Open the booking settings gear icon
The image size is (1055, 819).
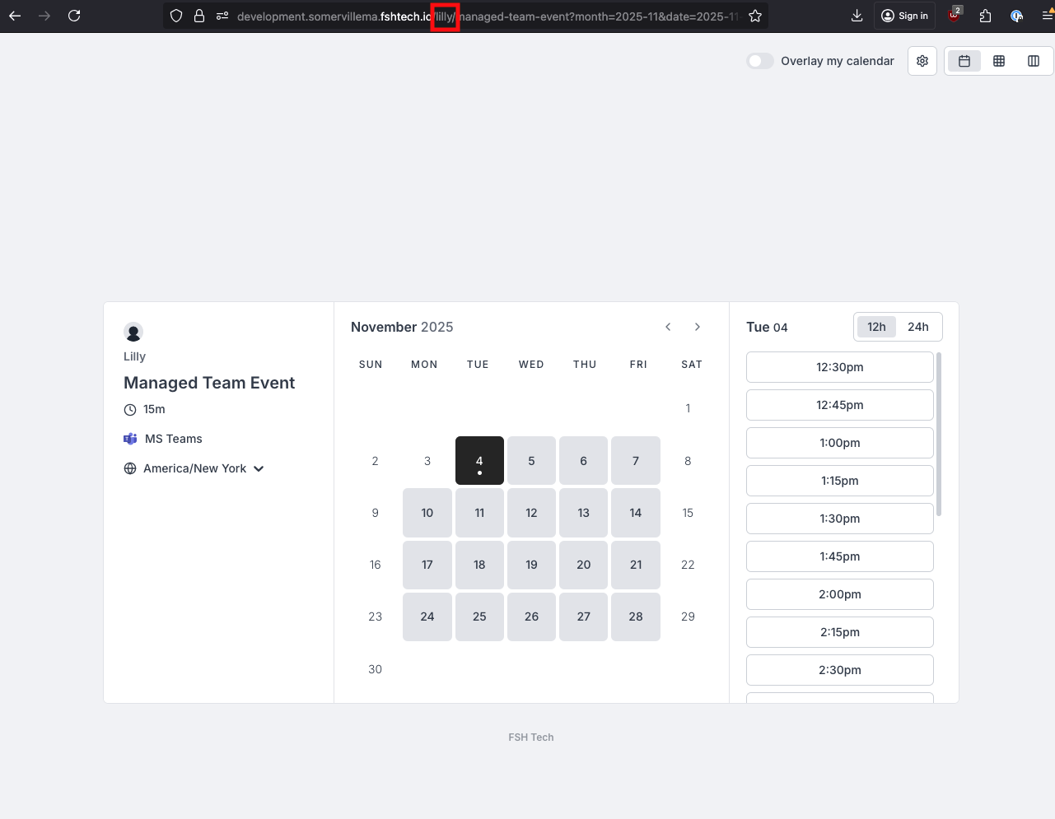[x=922, y=61]
